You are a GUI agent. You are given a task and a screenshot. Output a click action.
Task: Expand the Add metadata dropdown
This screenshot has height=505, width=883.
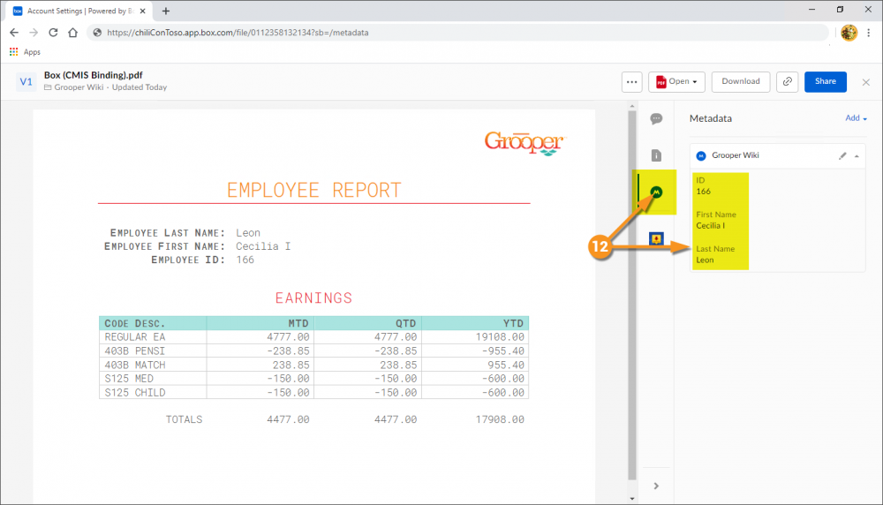(x=856, y=118)
